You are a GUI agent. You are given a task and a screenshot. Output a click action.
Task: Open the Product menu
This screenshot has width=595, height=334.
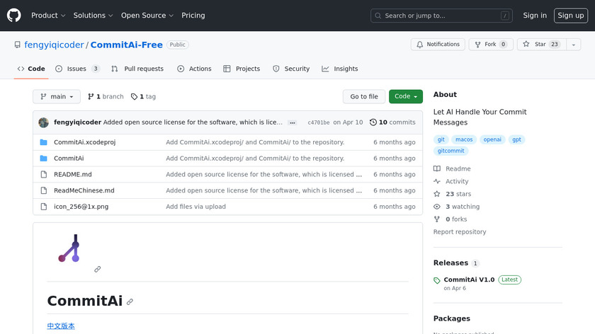[48, 16]
